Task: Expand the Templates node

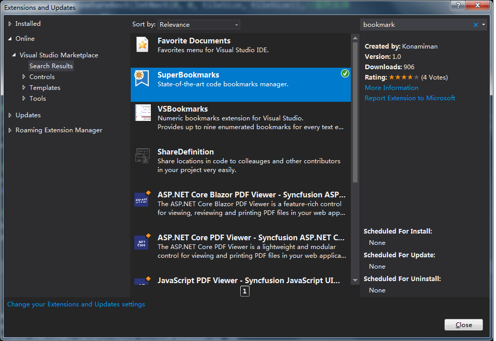Action: coord(24,88)
